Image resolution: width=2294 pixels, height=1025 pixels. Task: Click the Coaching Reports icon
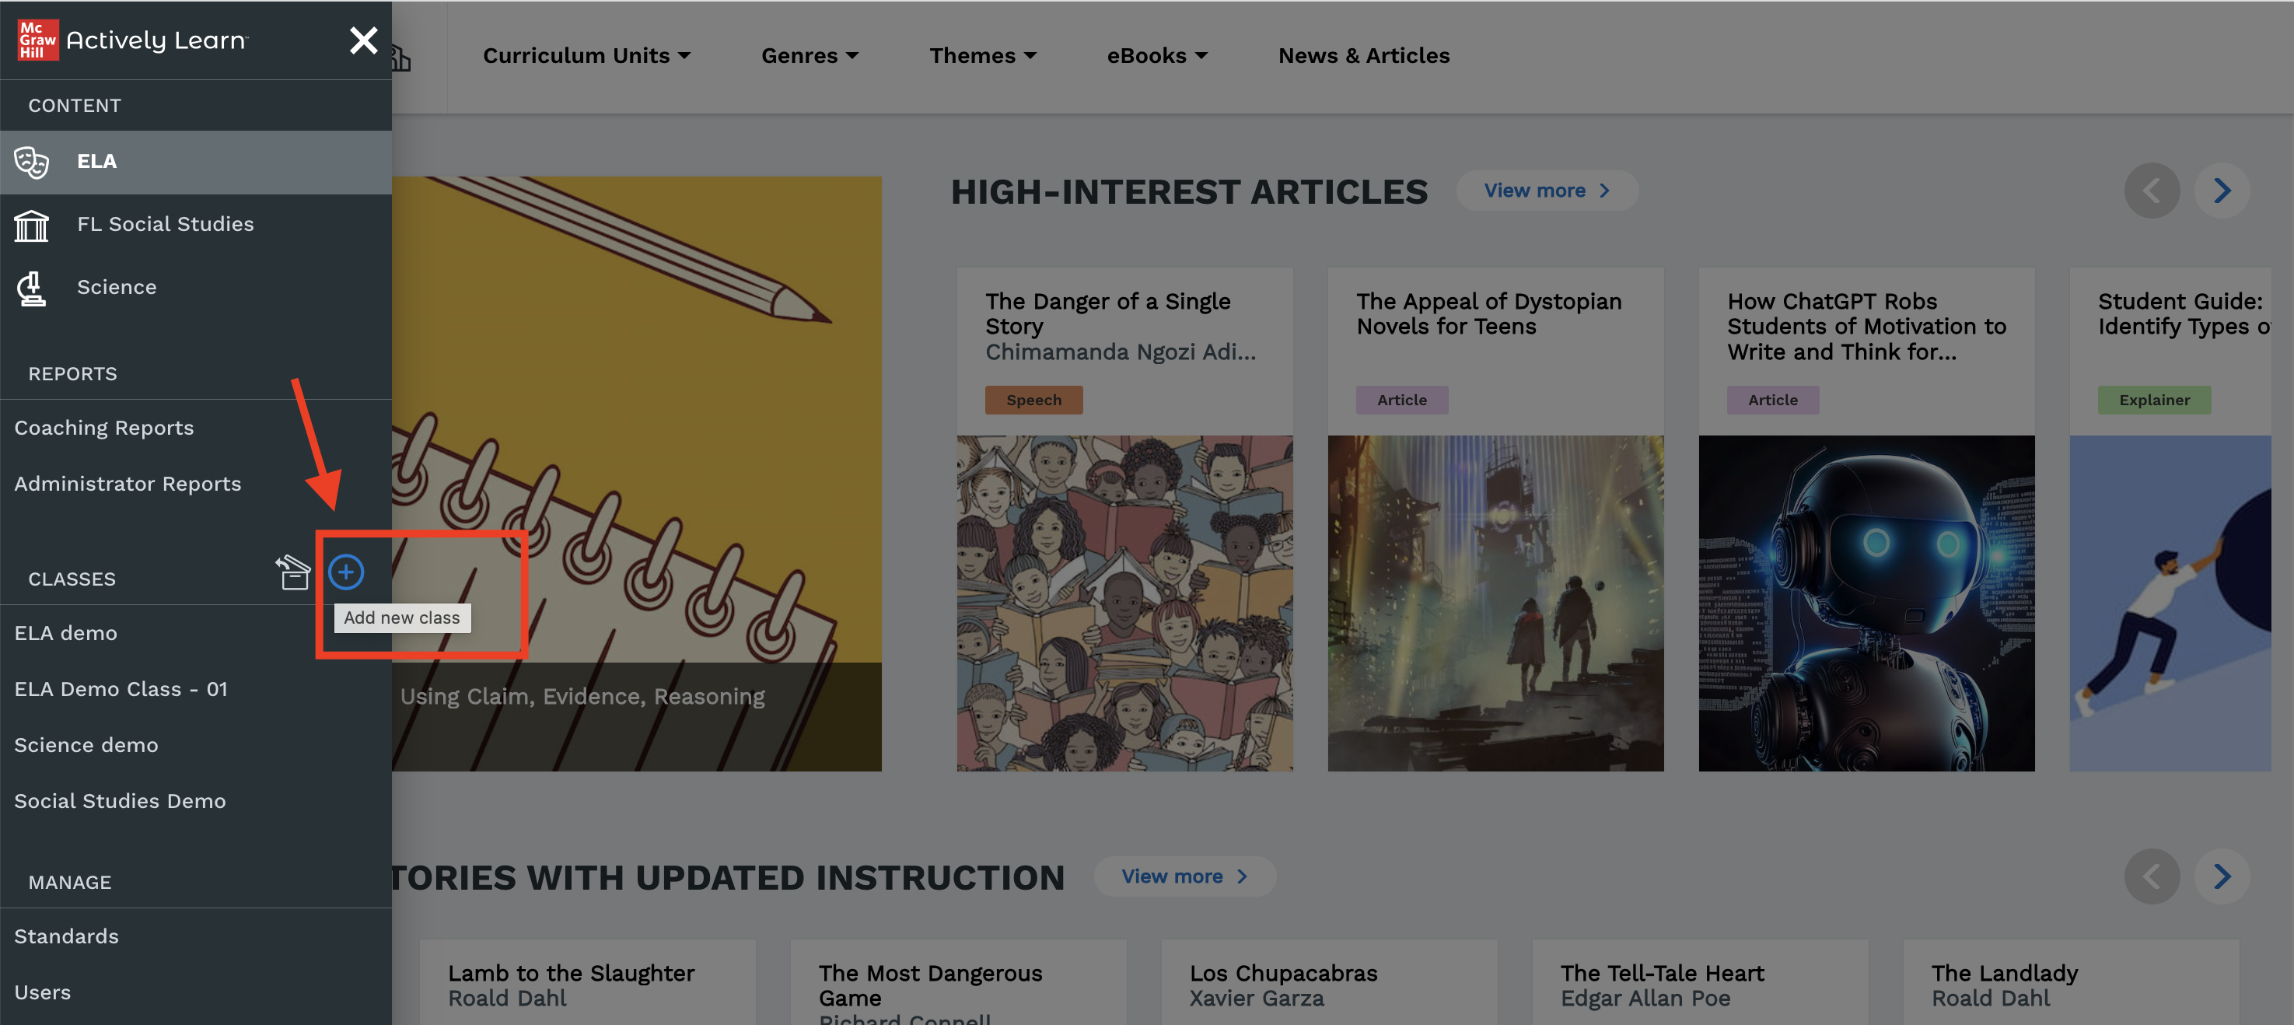coord(103,427)
